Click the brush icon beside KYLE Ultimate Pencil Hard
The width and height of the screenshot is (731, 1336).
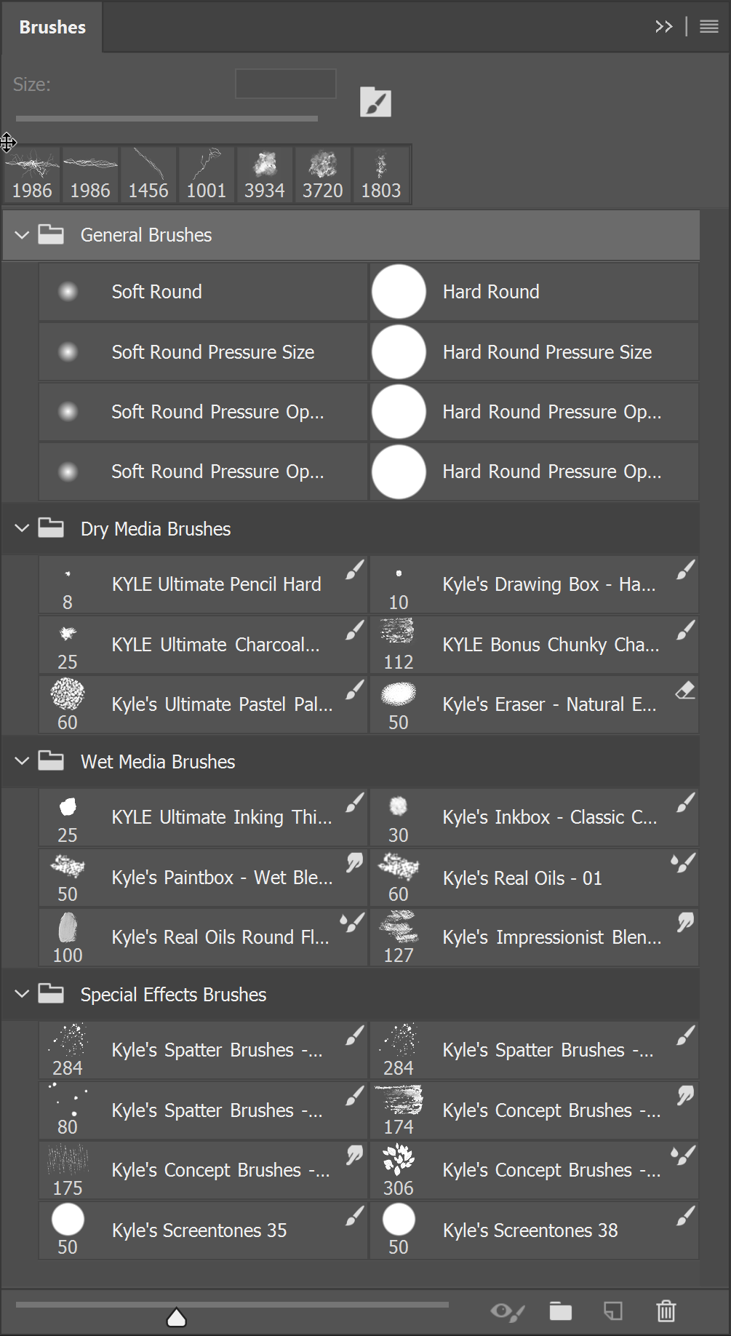point(354,572)
